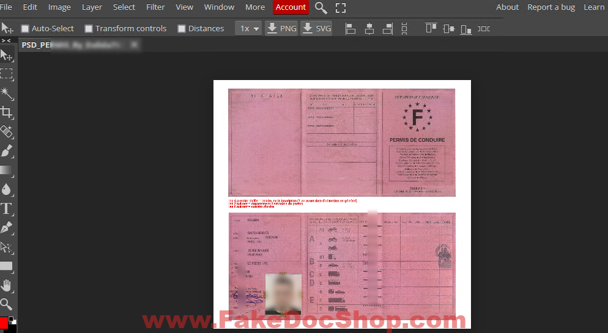The width and height of the screenshot is (608, 333).
Task: Click the red Account button
Action: tap(291, 7)
